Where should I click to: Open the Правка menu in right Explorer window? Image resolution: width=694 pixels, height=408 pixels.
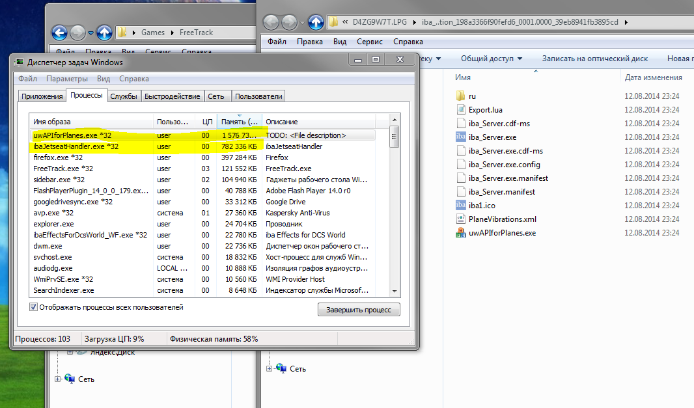[309, 42]
